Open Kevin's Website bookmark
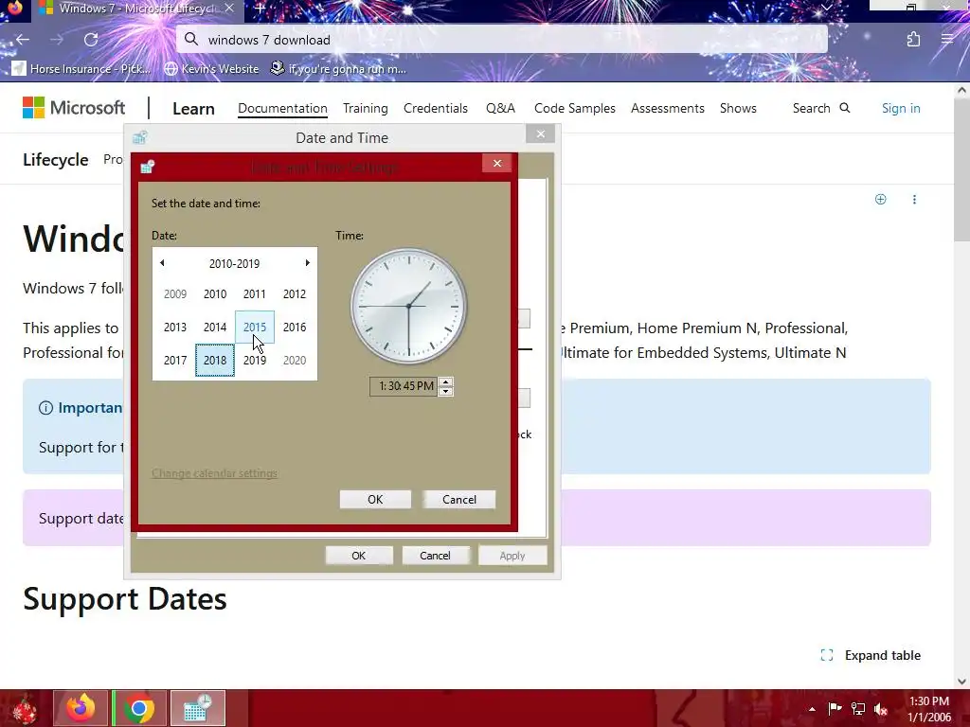 click(x=211, y=68)
